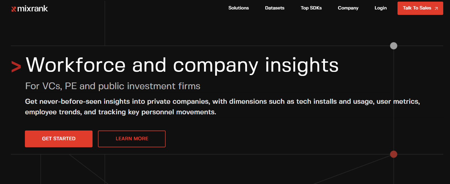The width and height of the screenshot is (450, 184).
Task: Click the outlined LEARN MORE button
Action: pos(132,139)
